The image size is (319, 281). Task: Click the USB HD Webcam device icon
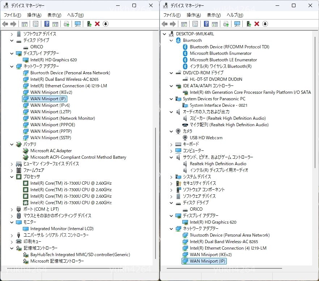[185, 138]
